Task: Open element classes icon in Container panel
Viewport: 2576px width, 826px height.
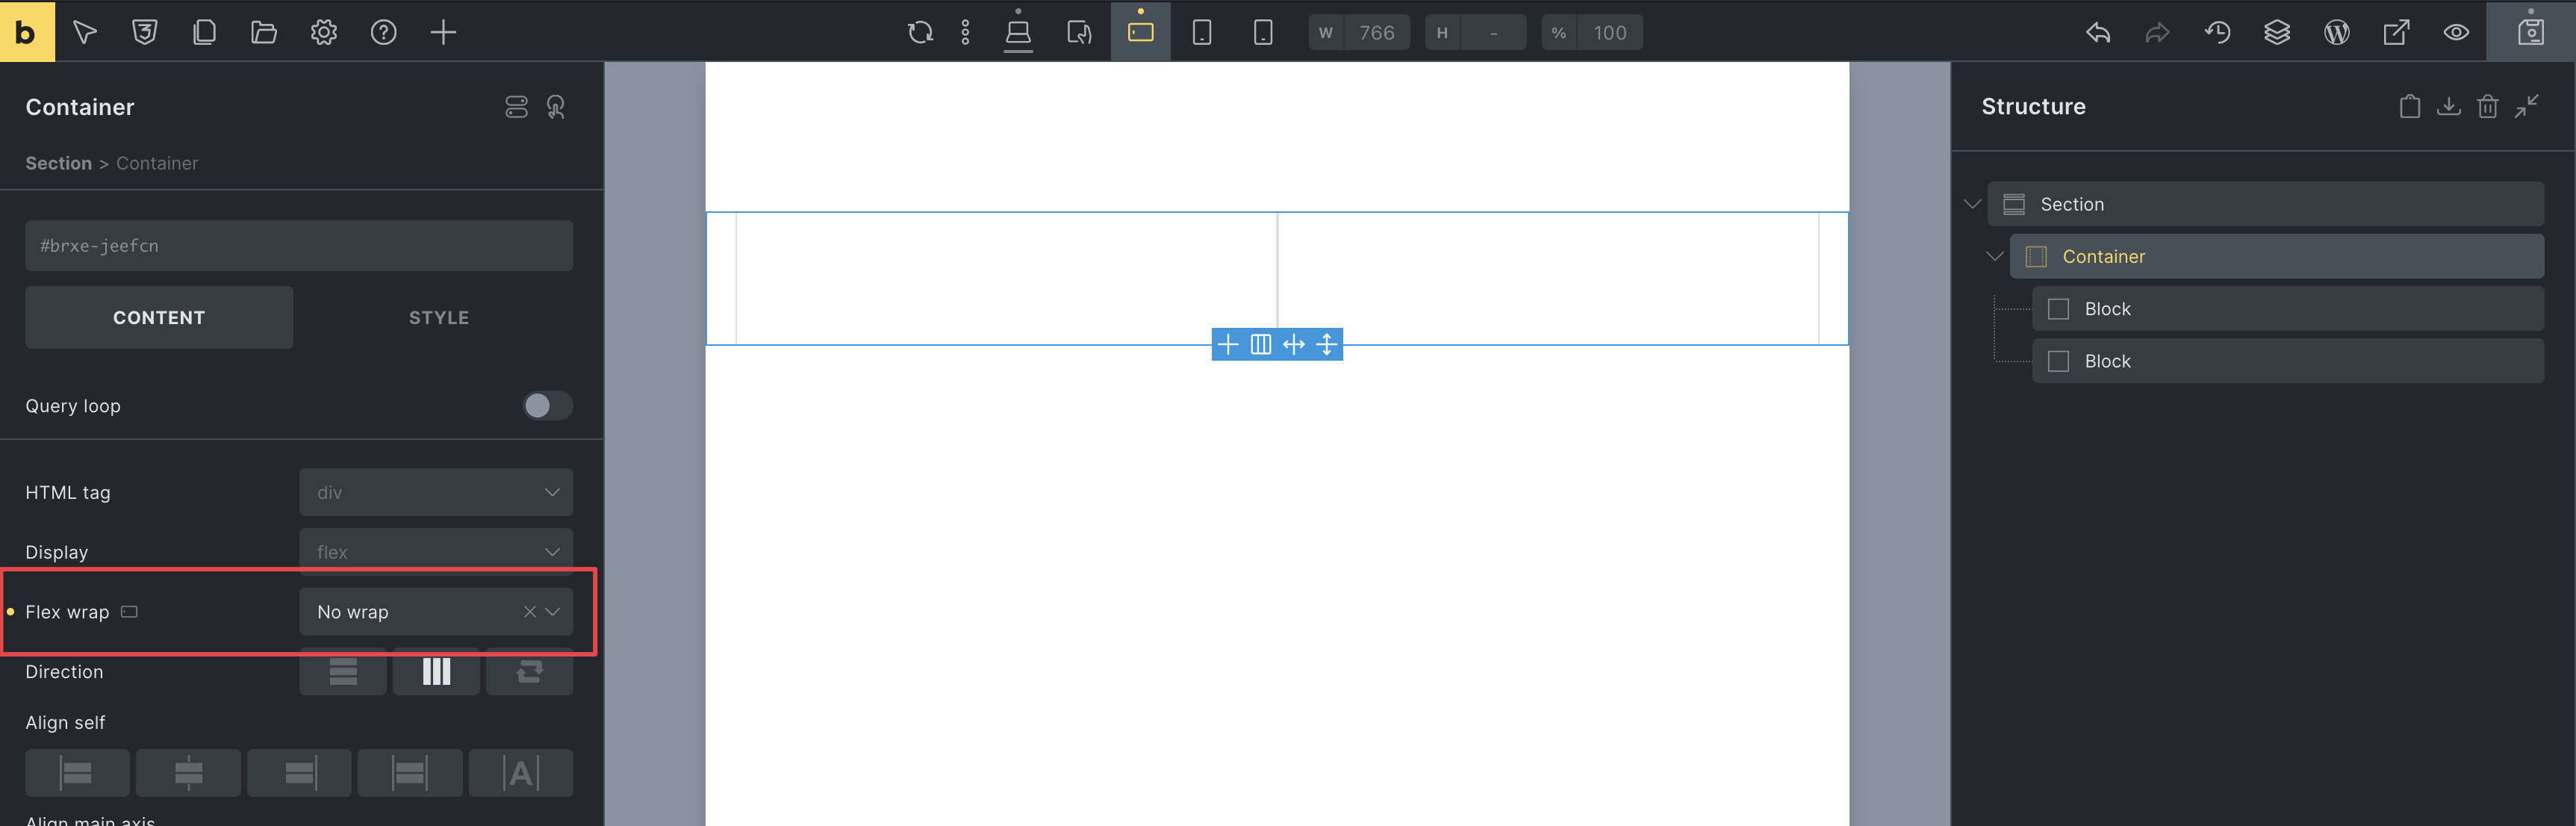Action: (516, 107)
